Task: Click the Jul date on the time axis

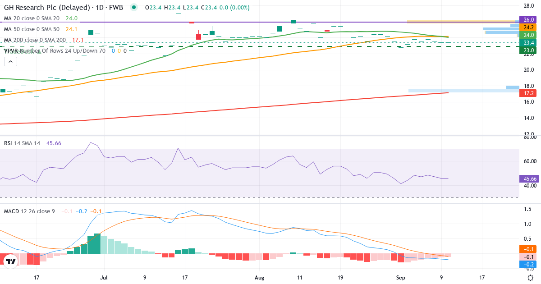Action: tap(104, 278)
